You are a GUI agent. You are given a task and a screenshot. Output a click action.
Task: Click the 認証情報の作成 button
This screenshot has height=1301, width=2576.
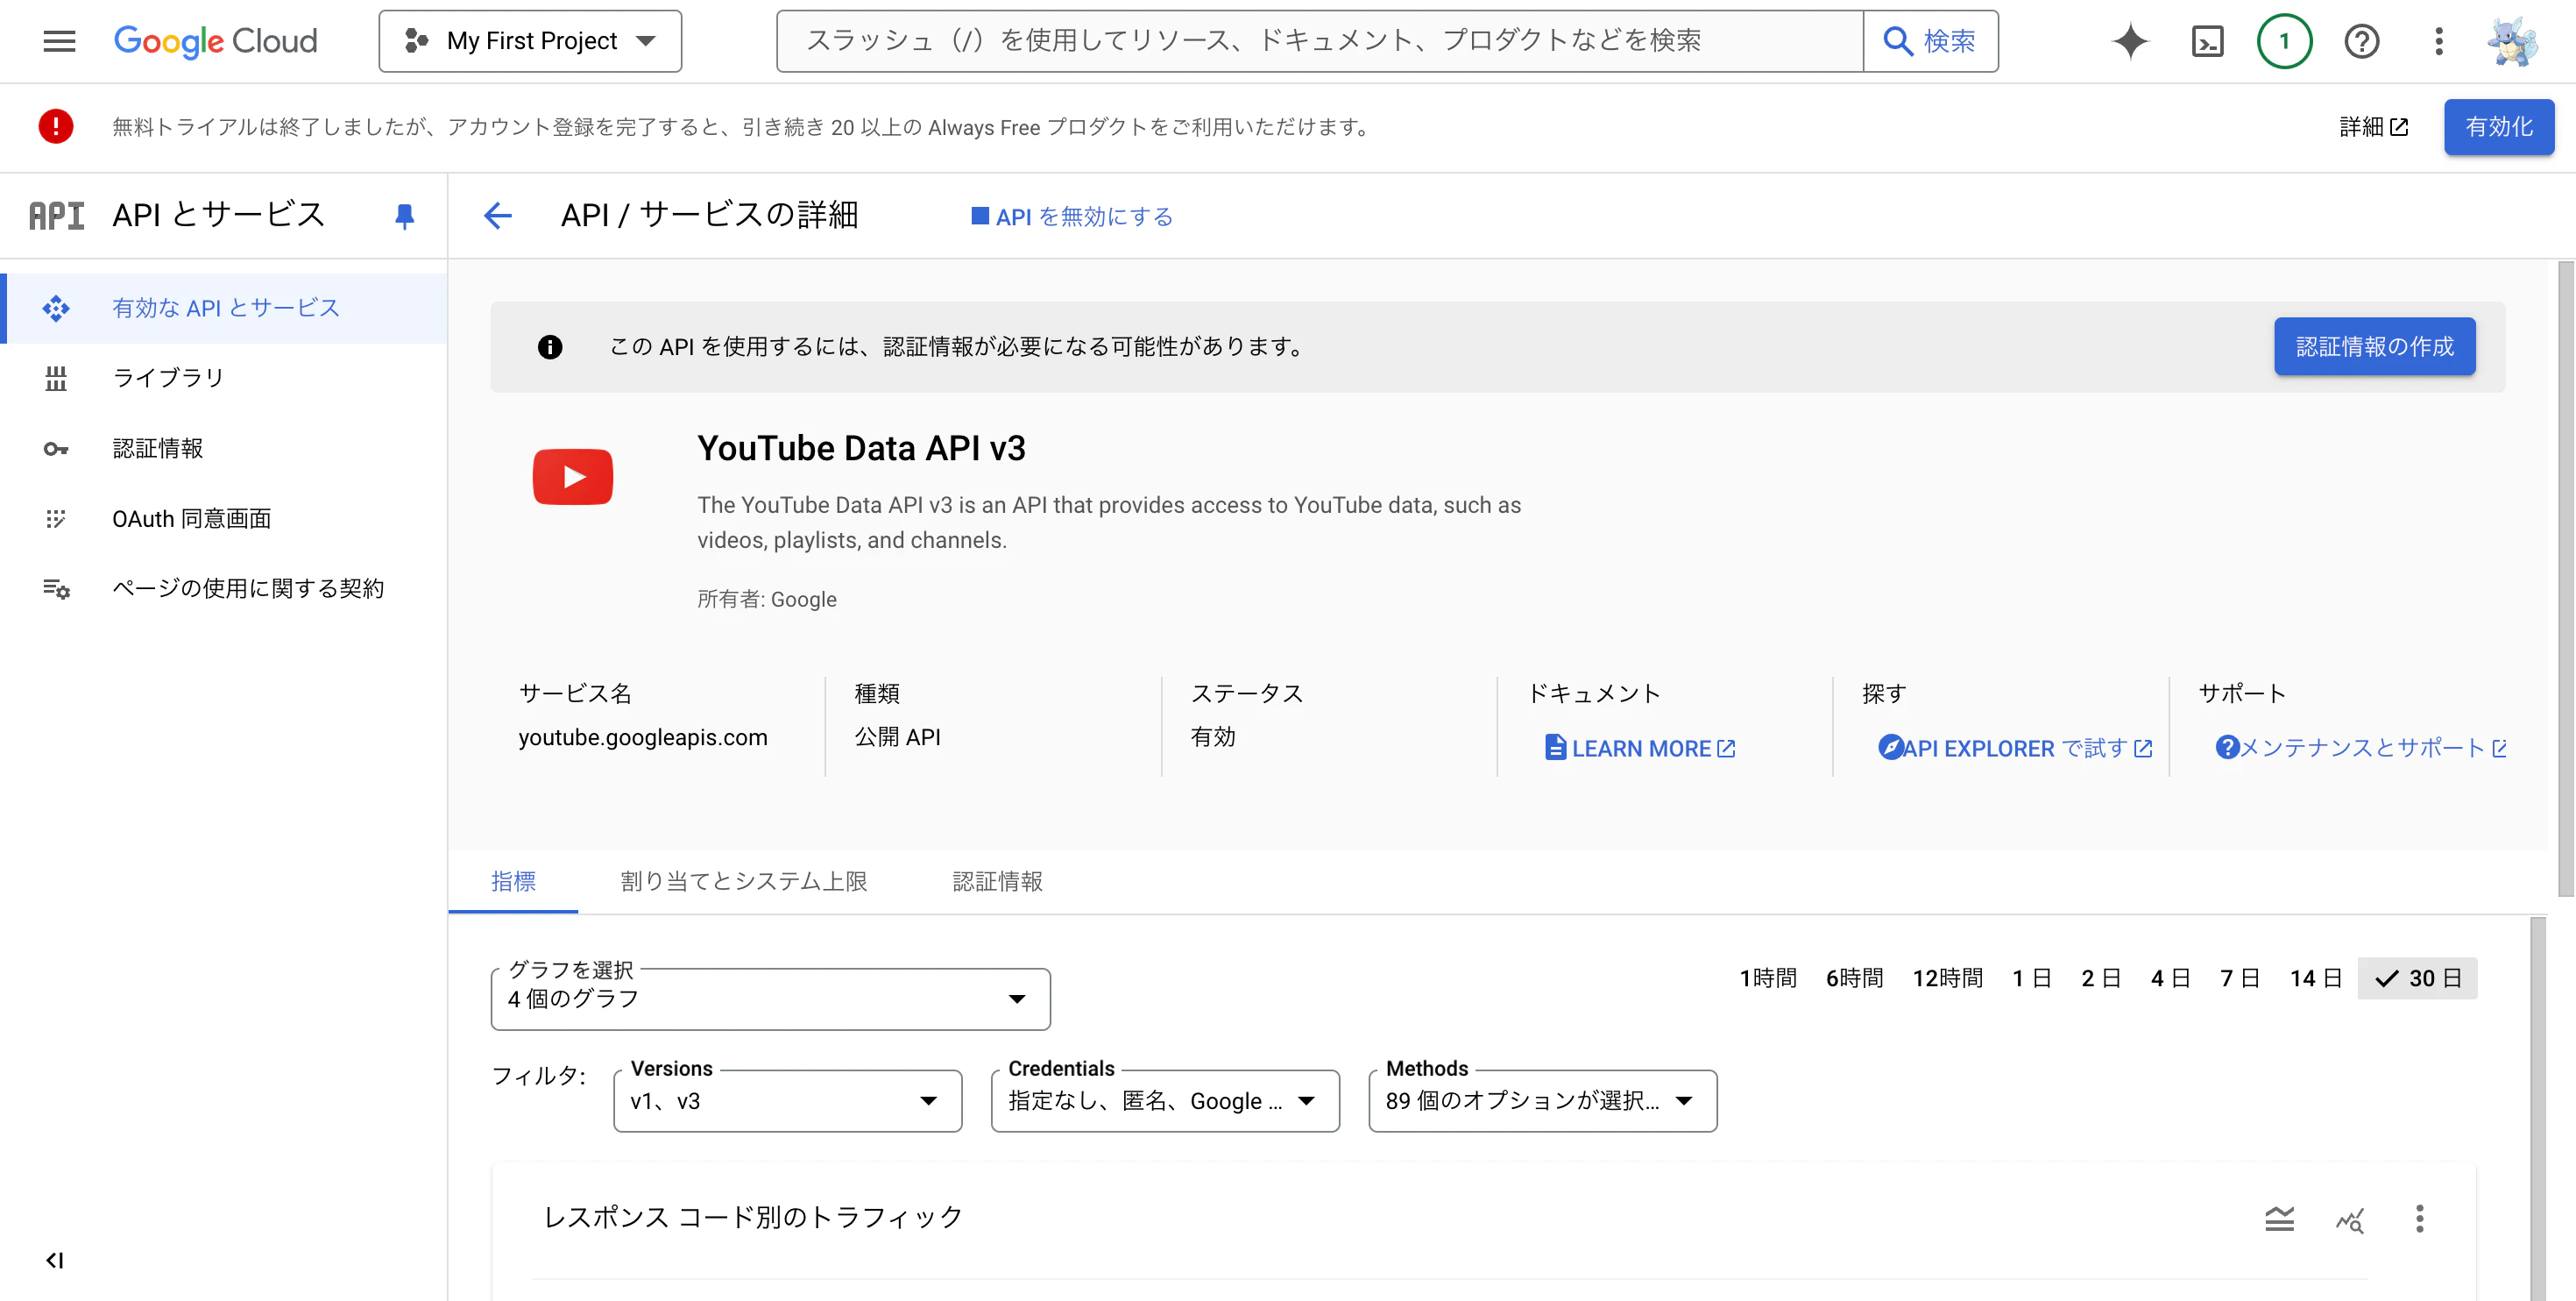tap(2374, 346)
